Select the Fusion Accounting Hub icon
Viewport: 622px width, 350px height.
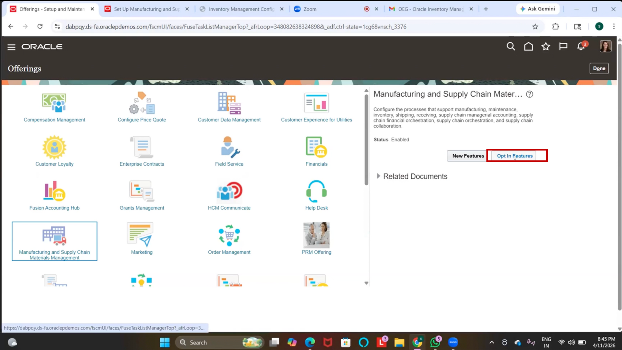[x=54, y=191]
